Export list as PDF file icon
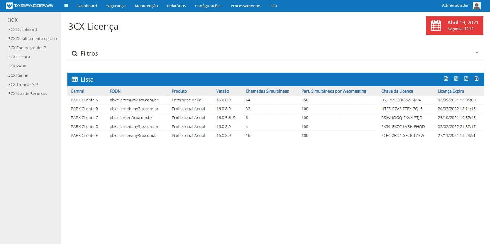 466,79
